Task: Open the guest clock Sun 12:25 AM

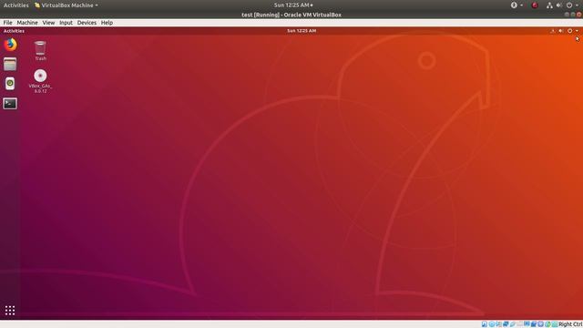Action: coord(302,31)
